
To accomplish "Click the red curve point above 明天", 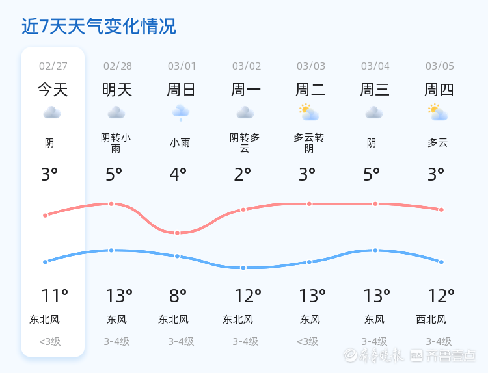I will [x=111, y=204].
